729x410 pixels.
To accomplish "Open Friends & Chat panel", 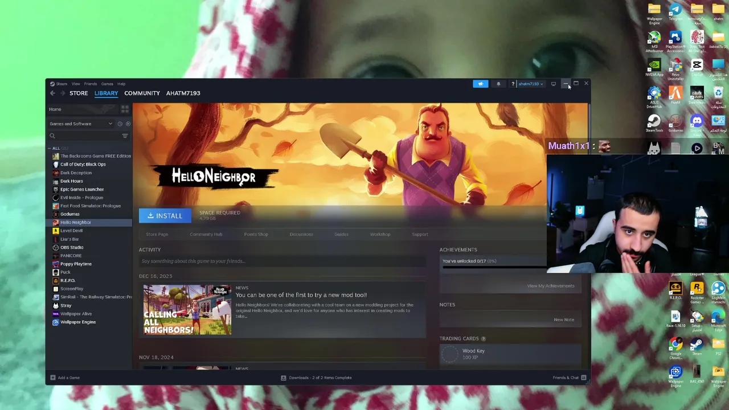I will 569,378.
